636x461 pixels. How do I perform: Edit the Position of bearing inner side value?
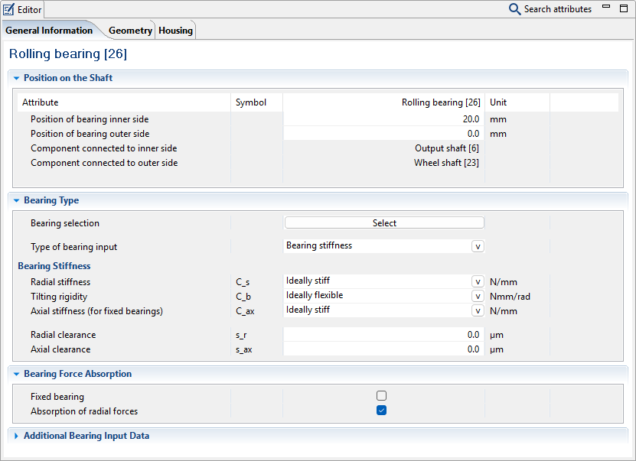383,119
